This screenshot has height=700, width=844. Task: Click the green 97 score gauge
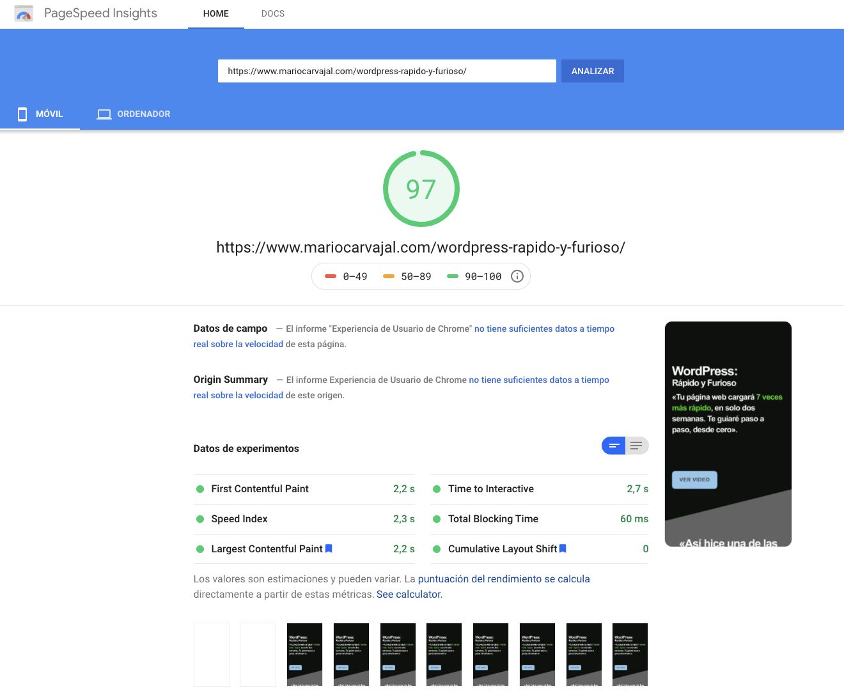421,189
